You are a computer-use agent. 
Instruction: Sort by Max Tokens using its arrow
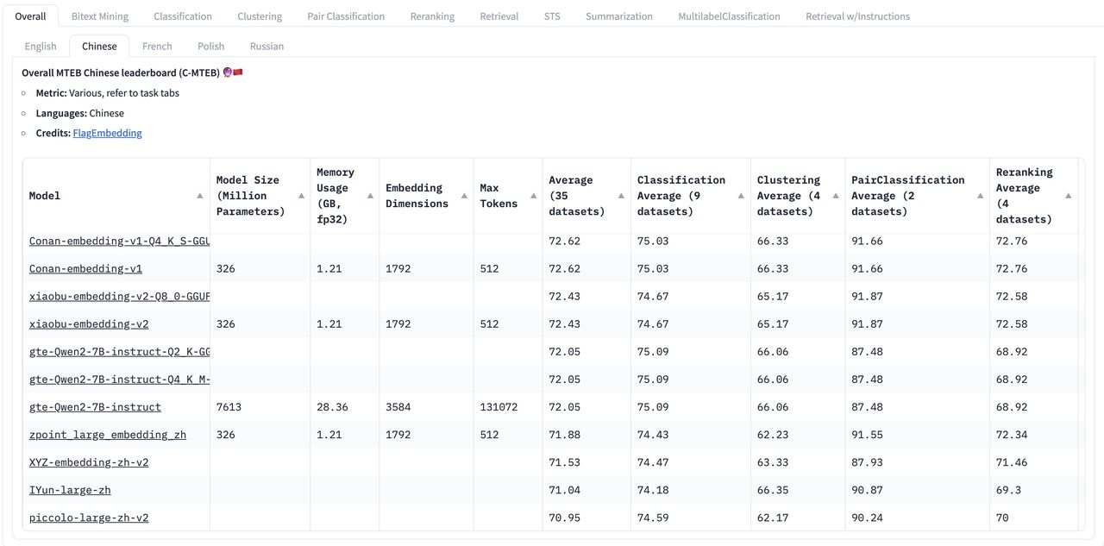click(x=533, y=196)
